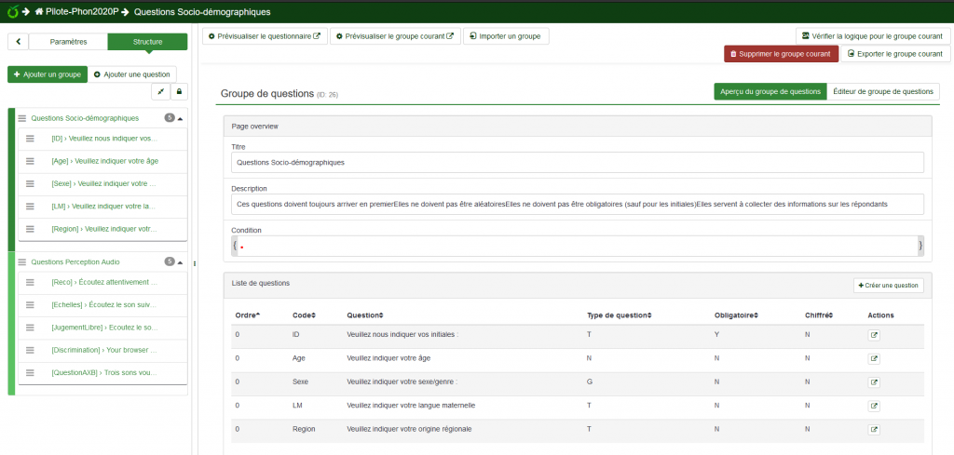Image resolution: width=954 pixels, height=455 pixels.
Task: Click the drag handle of Questions Perception Audio
Action: tap(21, 262)
